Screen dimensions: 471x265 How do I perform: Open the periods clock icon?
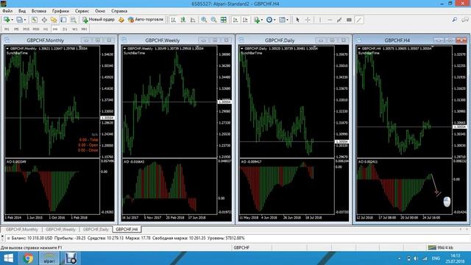point(269,20)
